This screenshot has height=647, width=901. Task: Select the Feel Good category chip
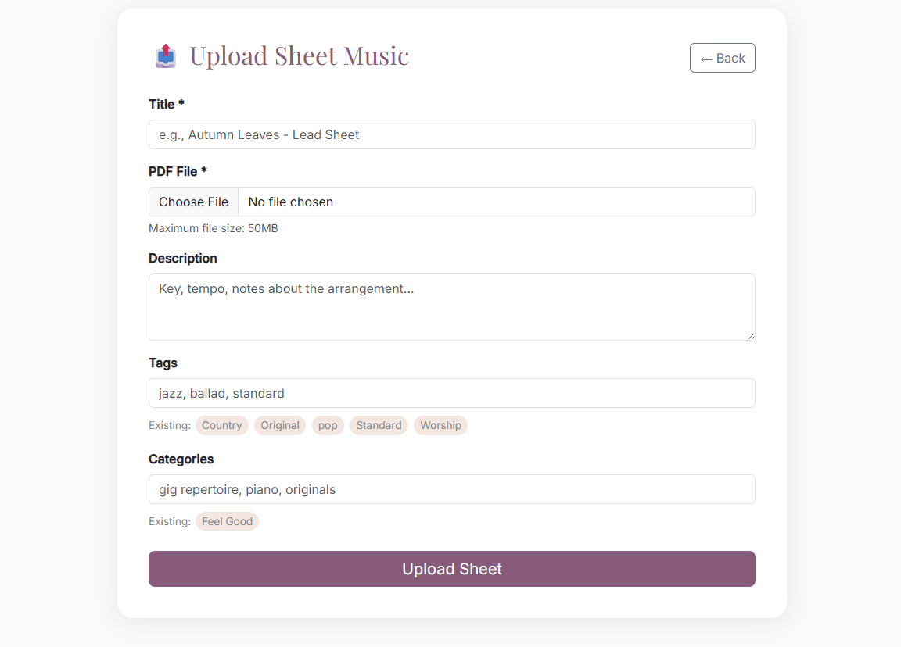click(227, 520)
